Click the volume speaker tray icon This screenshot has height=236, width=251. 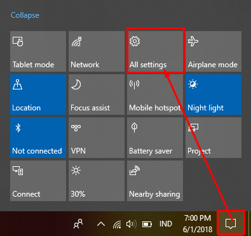(132, 224)
